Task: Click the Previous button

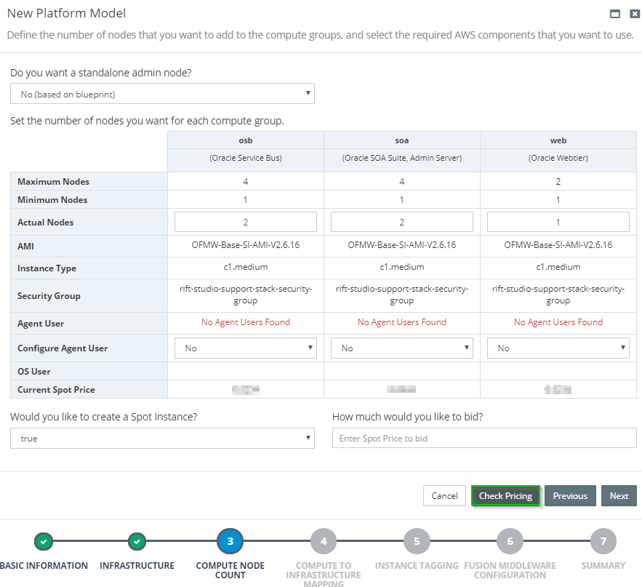Action: click(x=570, y=495)
